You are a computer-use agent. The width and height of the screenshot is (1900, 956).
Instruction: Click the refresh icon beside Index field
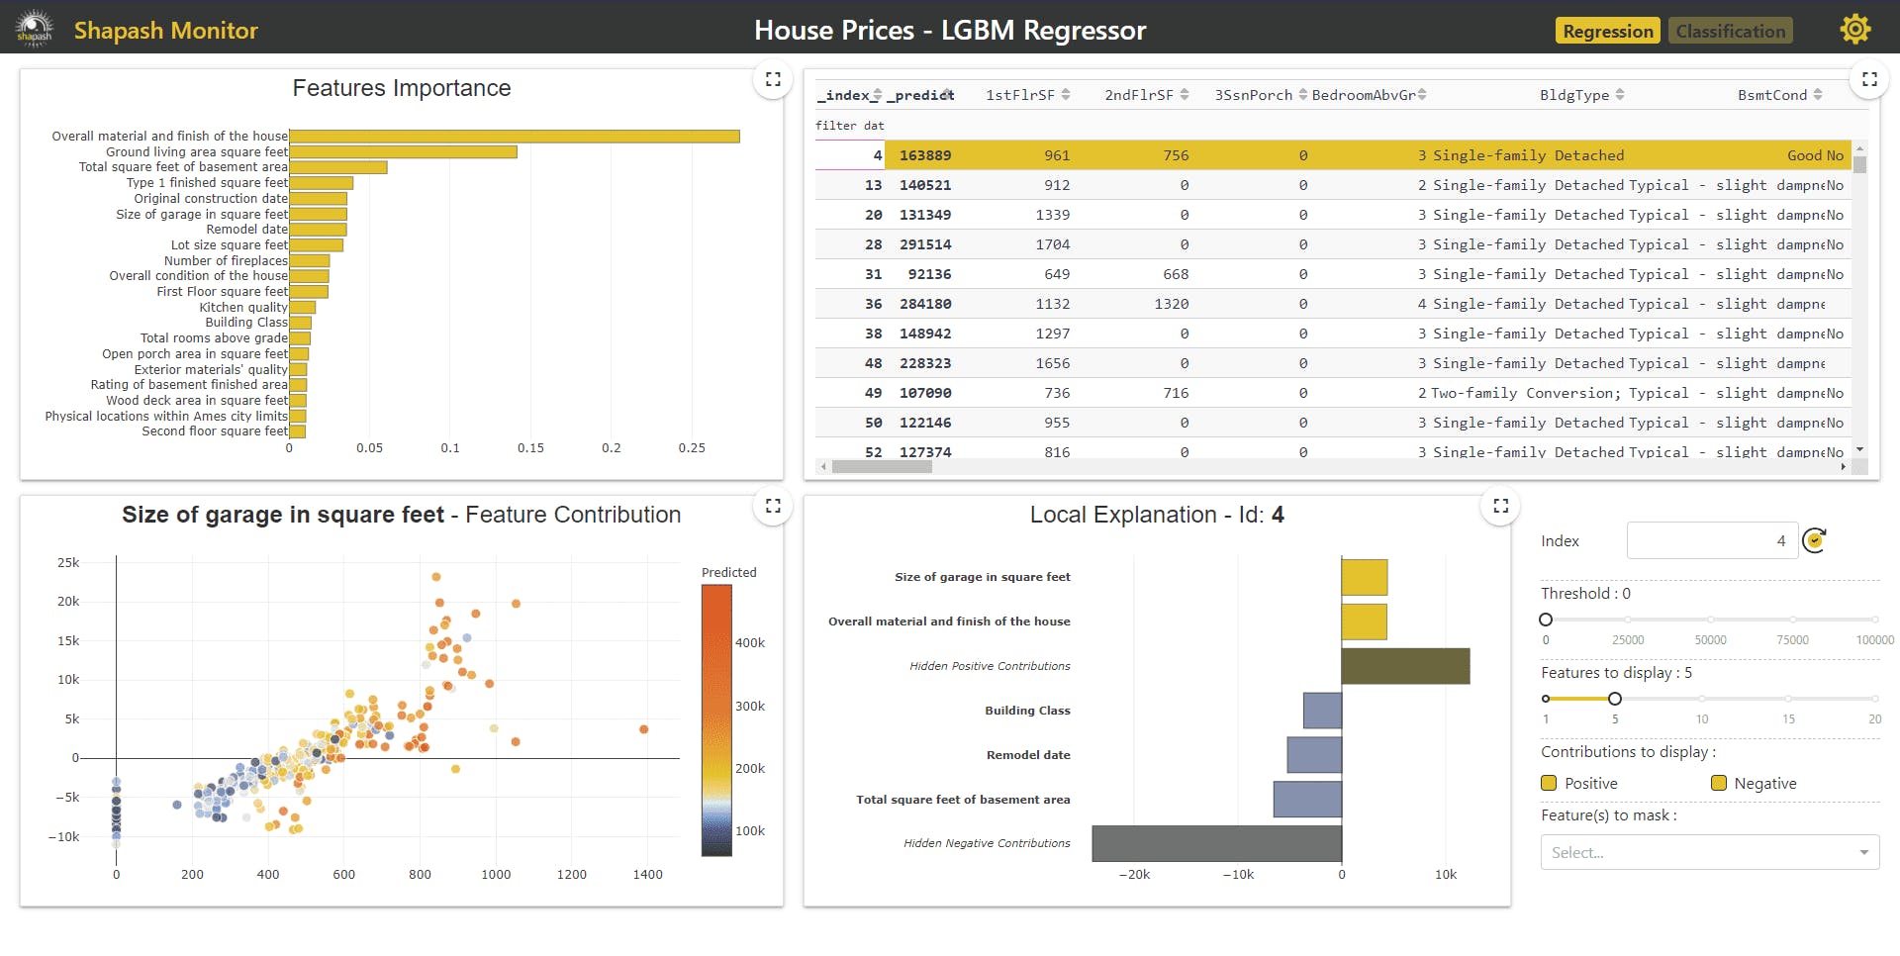1814,540
